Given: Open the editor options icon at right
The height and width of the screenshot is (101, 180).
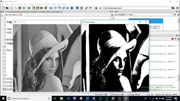Looking at the screenshot, I should [112, 15].
